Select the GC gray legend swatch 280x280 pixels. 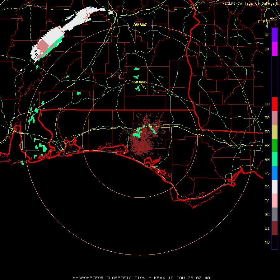[275, 214]
